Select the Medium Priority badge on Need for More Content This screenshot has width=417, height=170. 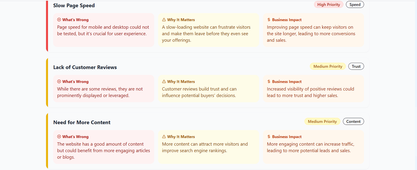[x=322, y=121]
